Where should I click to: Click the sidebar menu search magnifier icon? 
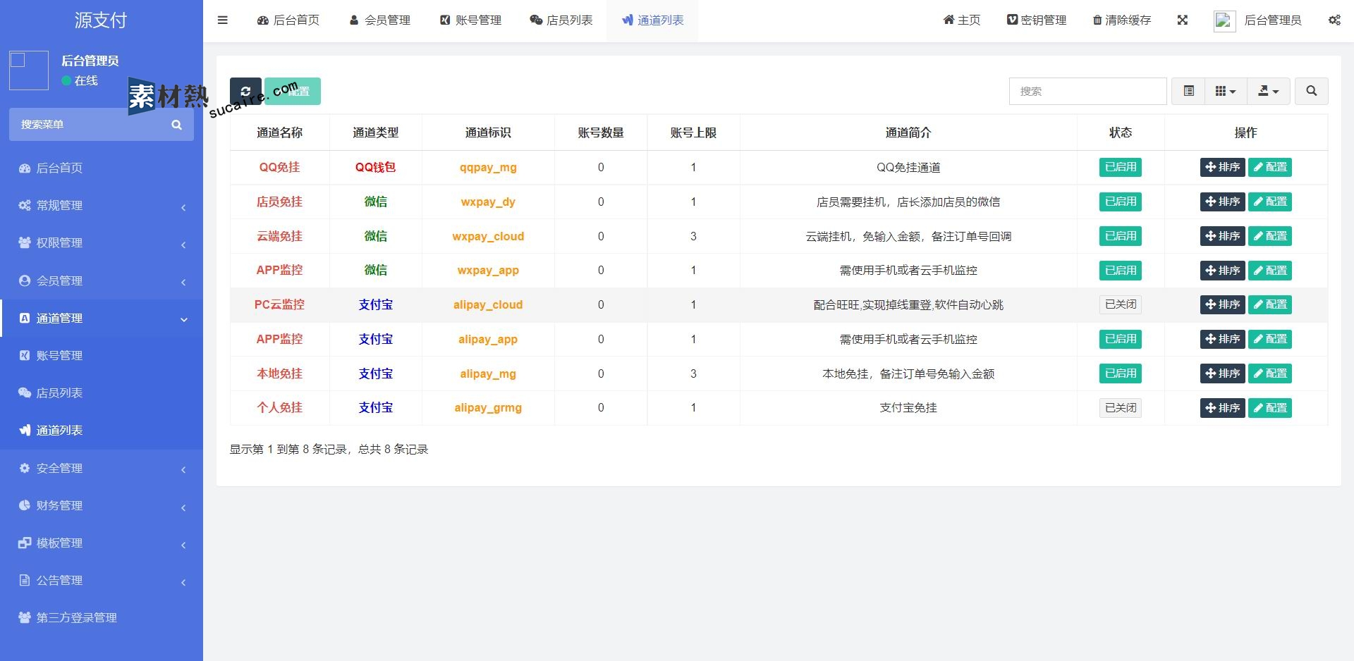[177, 125]
